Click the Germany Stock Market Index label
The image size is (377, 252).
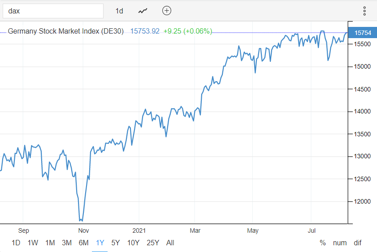point(66,31)
